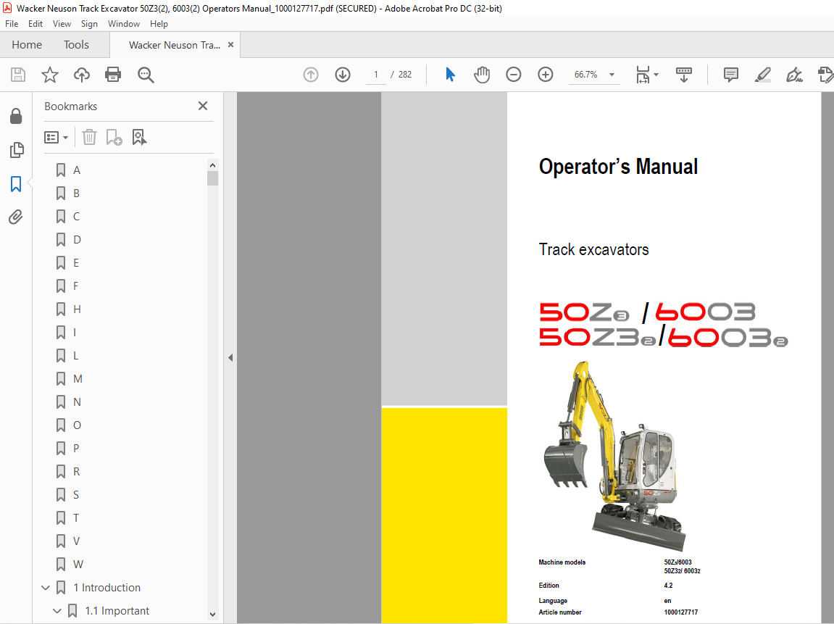Open the File menu
Viewport: 834px width, 624px height.
(12, 24)
